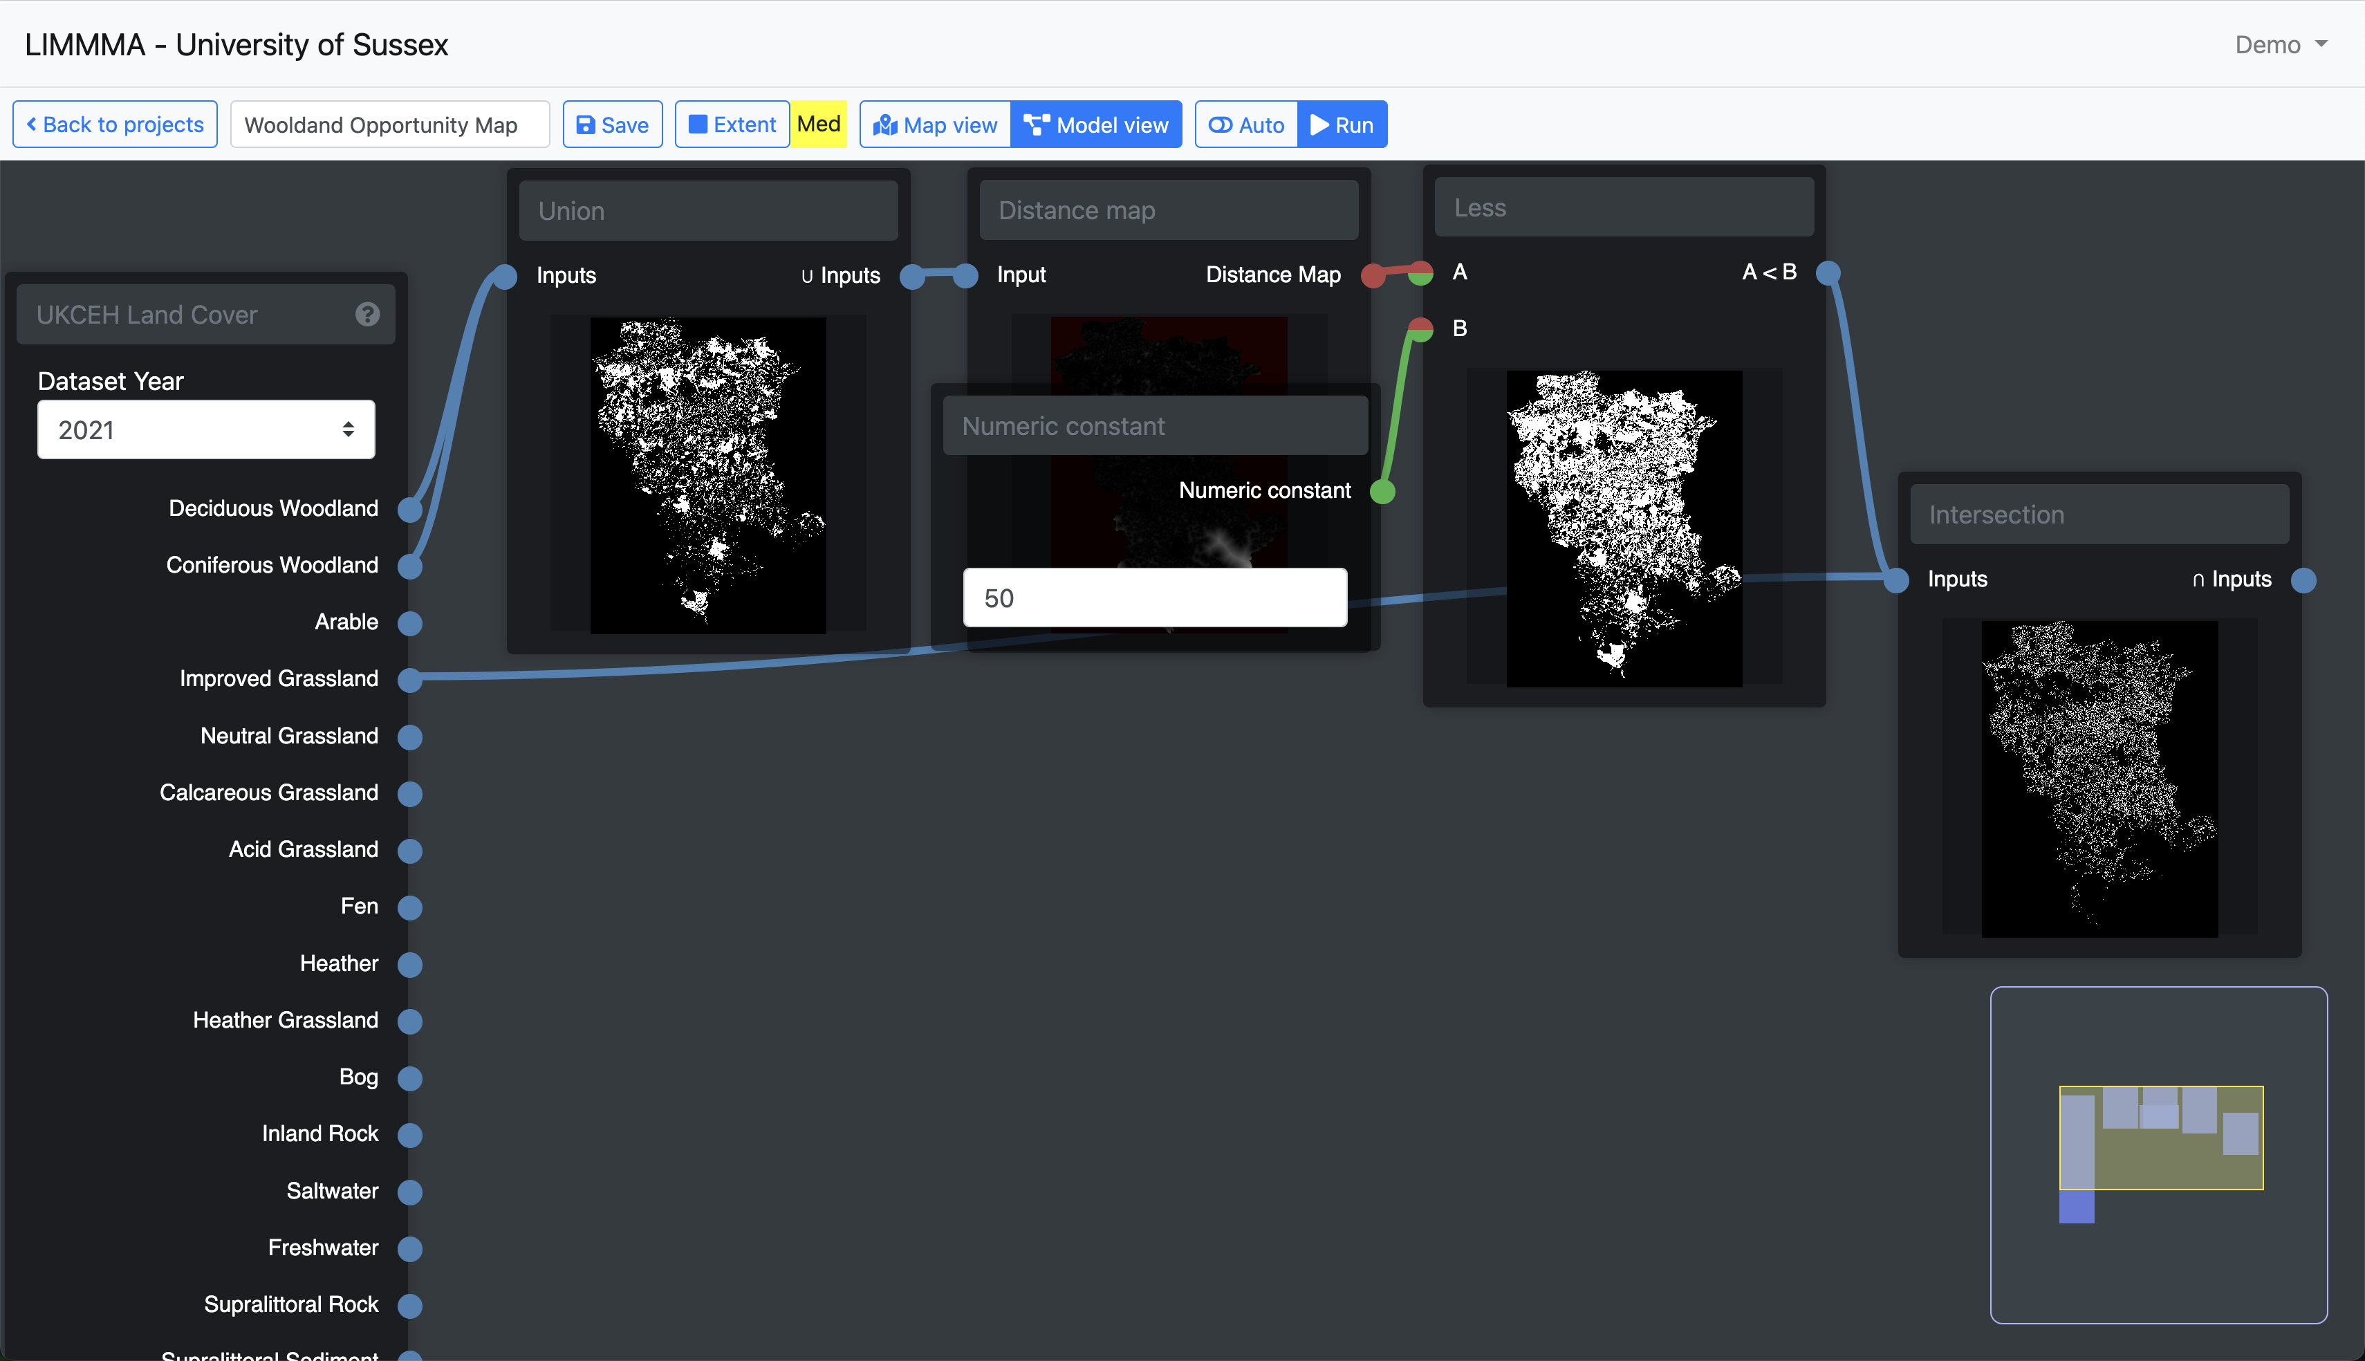2365x1361 pixels.
Task: Switch to Model view
Action: point(1096,124)
